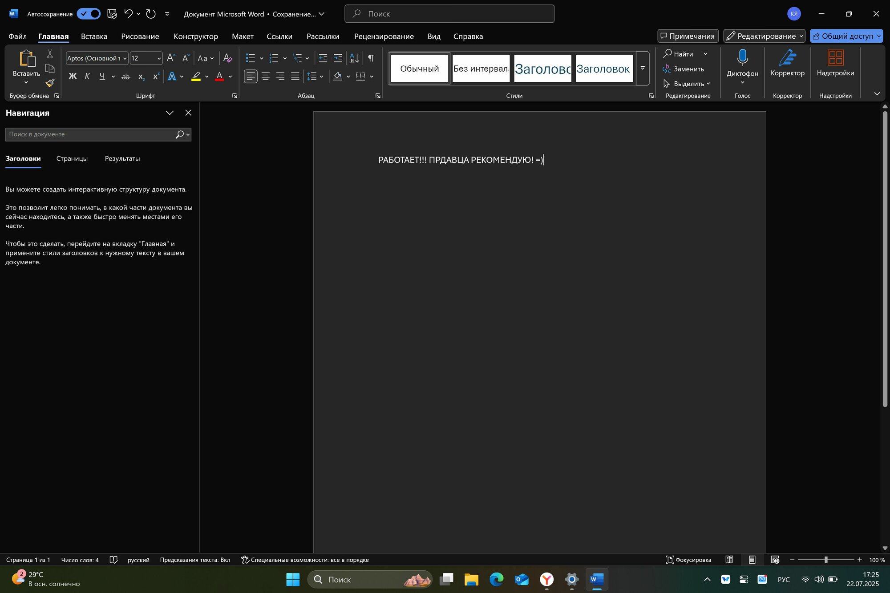Toggle bold Ж formatting
This screenshot has width=890, height=593.
[x=73, y=77]
